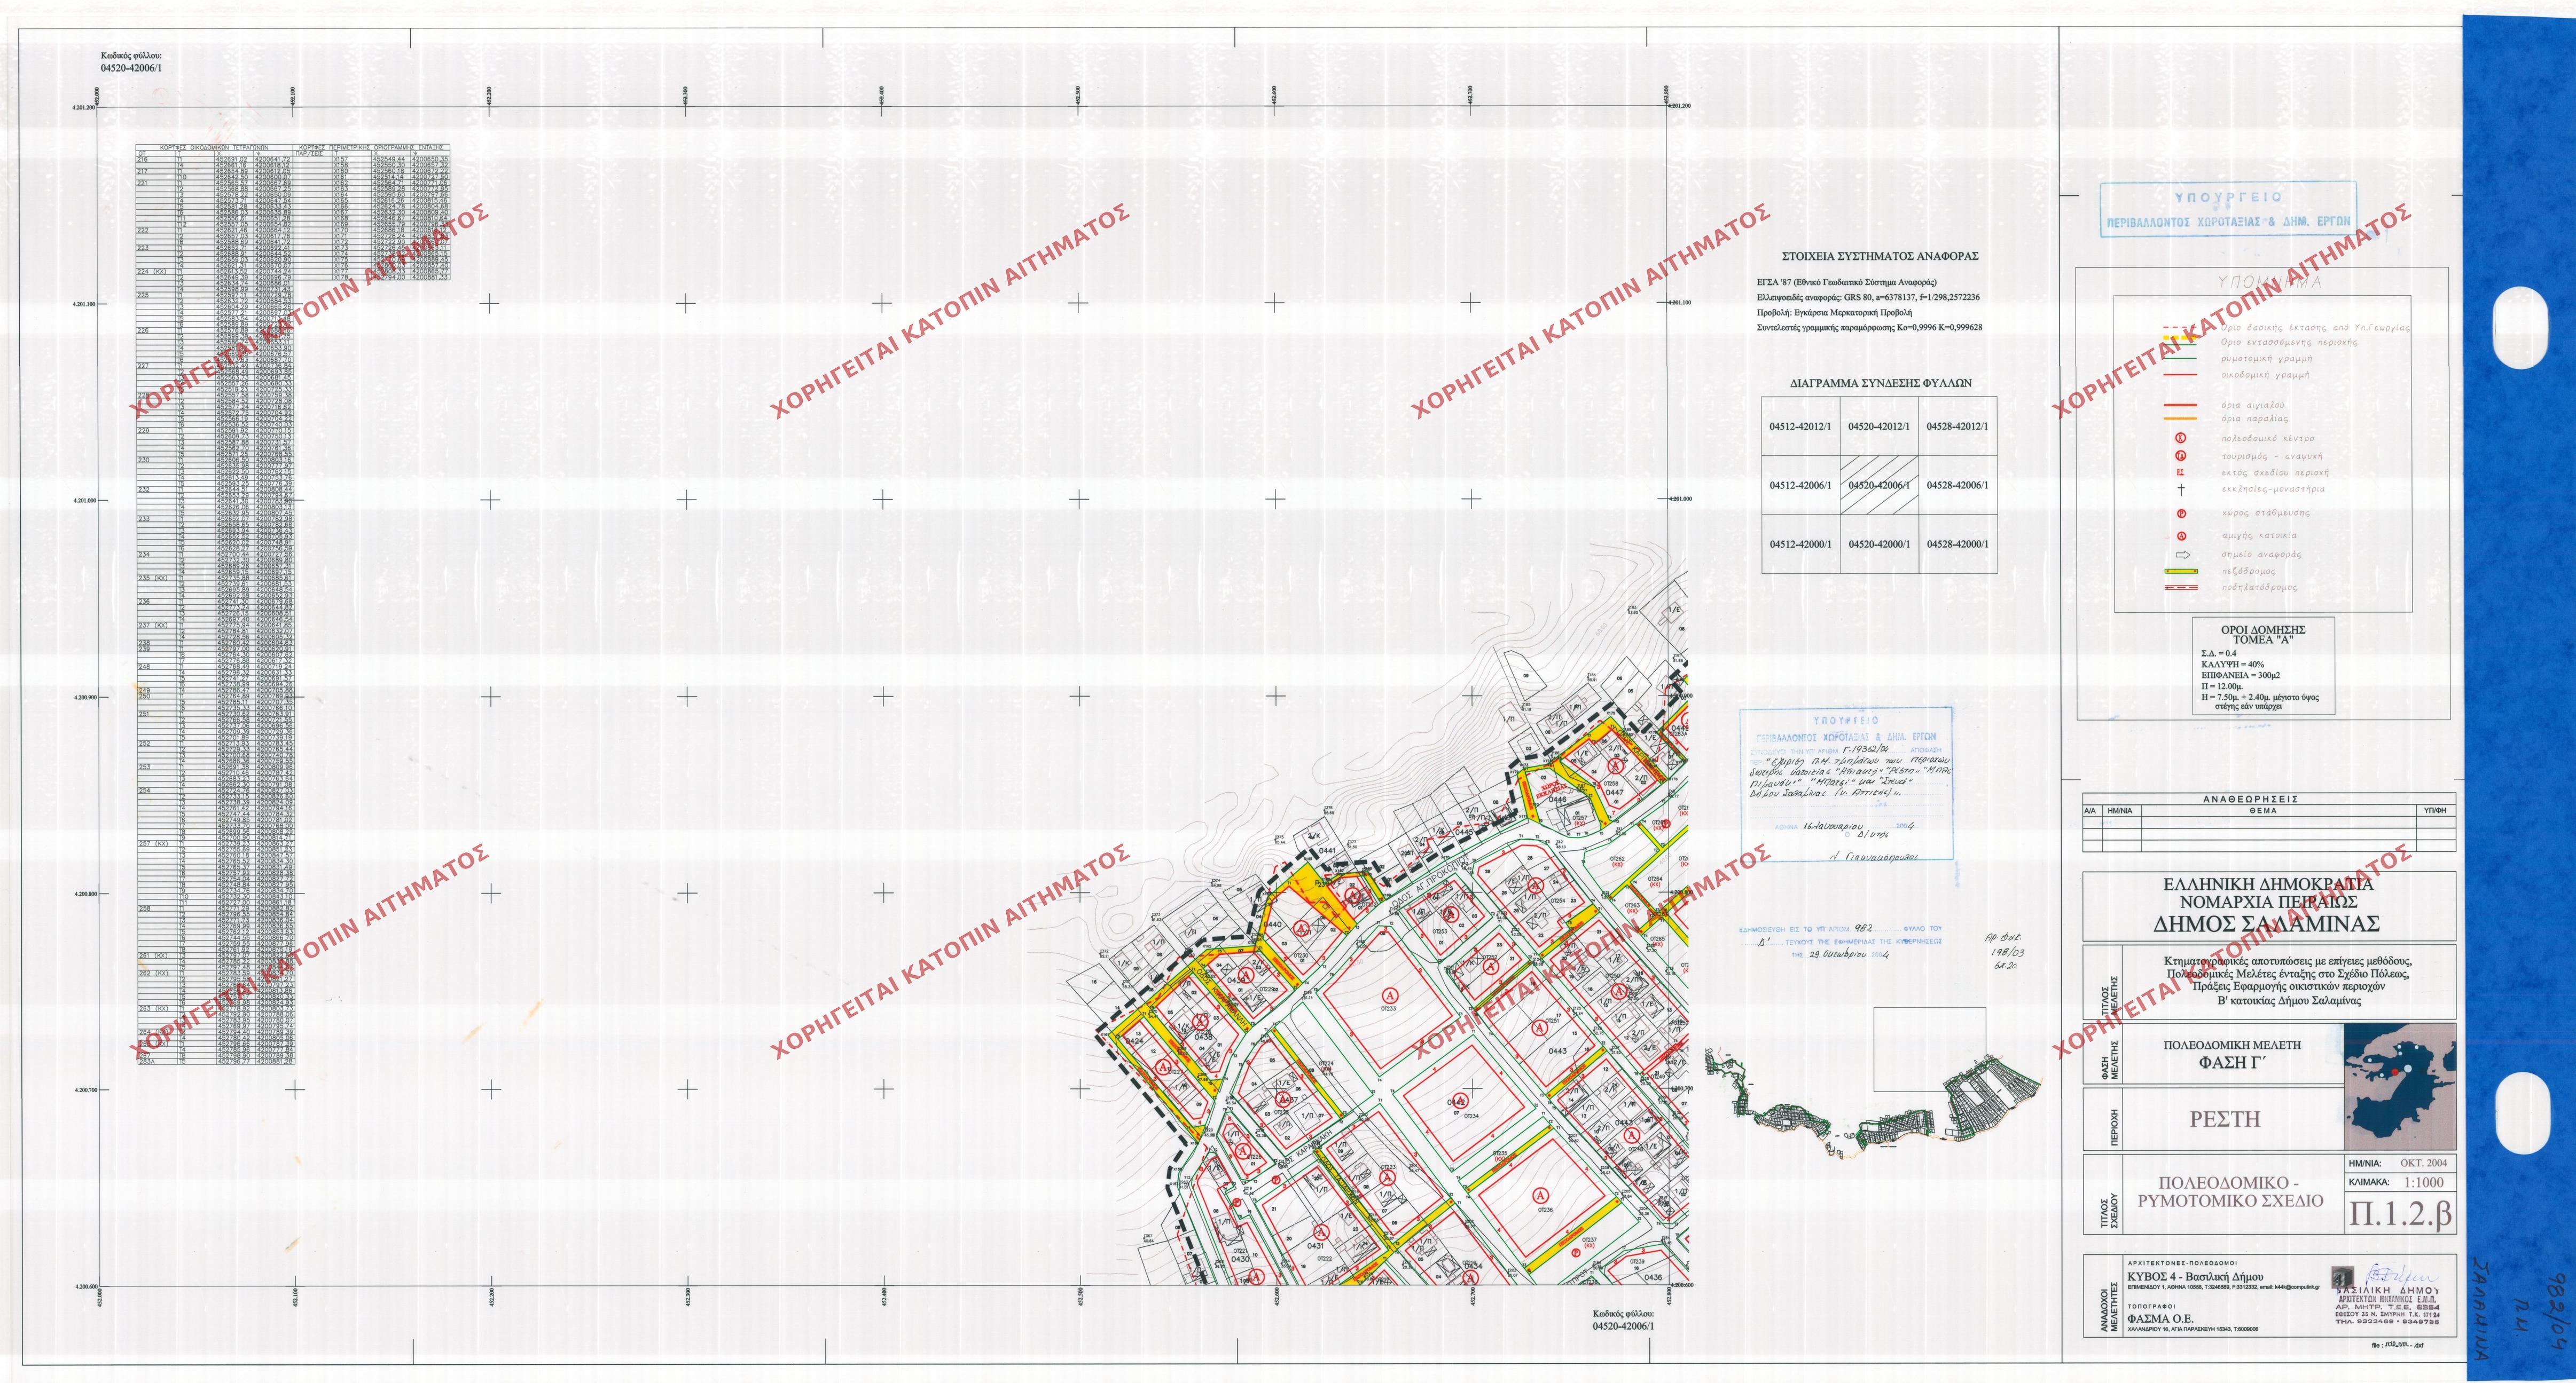Click the urban center 'K' legend symbol
The height and width of the screenshot is (1383, 2576).
(x=2181, y=439)
